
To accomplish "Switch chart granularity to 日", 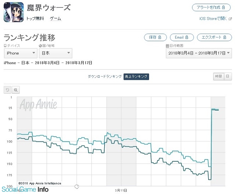I will tap(228, 76).
